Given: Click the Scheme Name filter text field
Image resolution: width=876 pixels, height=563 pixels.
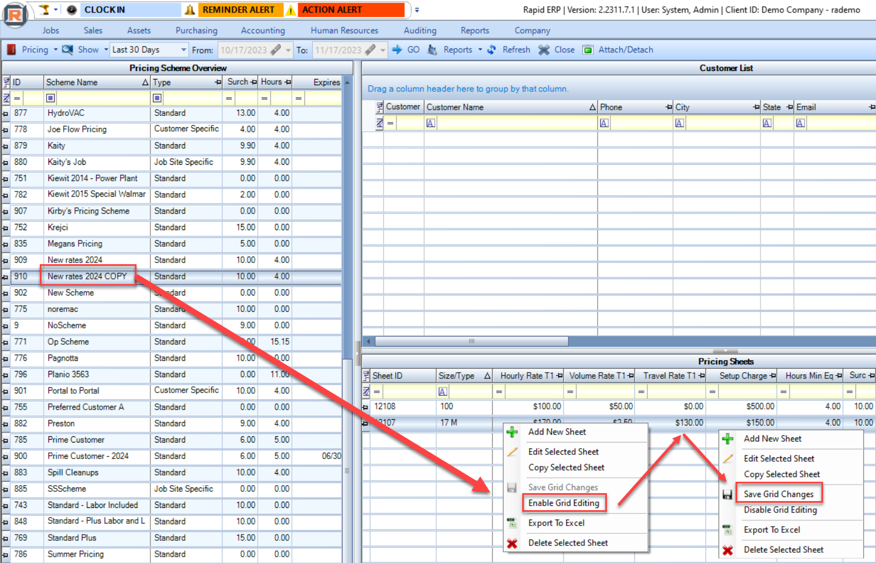Looking at the screenshot, I should (103, 98).
